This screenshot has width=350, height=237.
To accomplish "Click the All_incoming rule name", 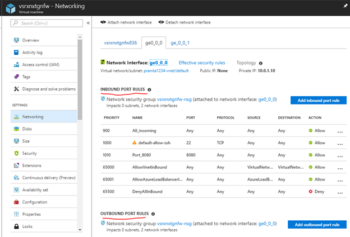I will pyautogui.click(x=144, y=131).
